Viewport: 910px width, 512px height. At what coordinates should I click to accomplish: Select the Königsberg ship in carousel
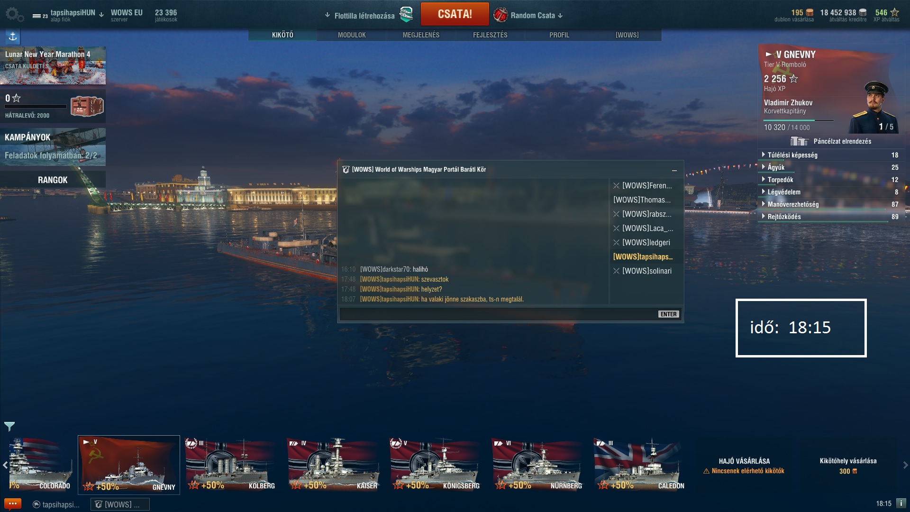(435, 465)
